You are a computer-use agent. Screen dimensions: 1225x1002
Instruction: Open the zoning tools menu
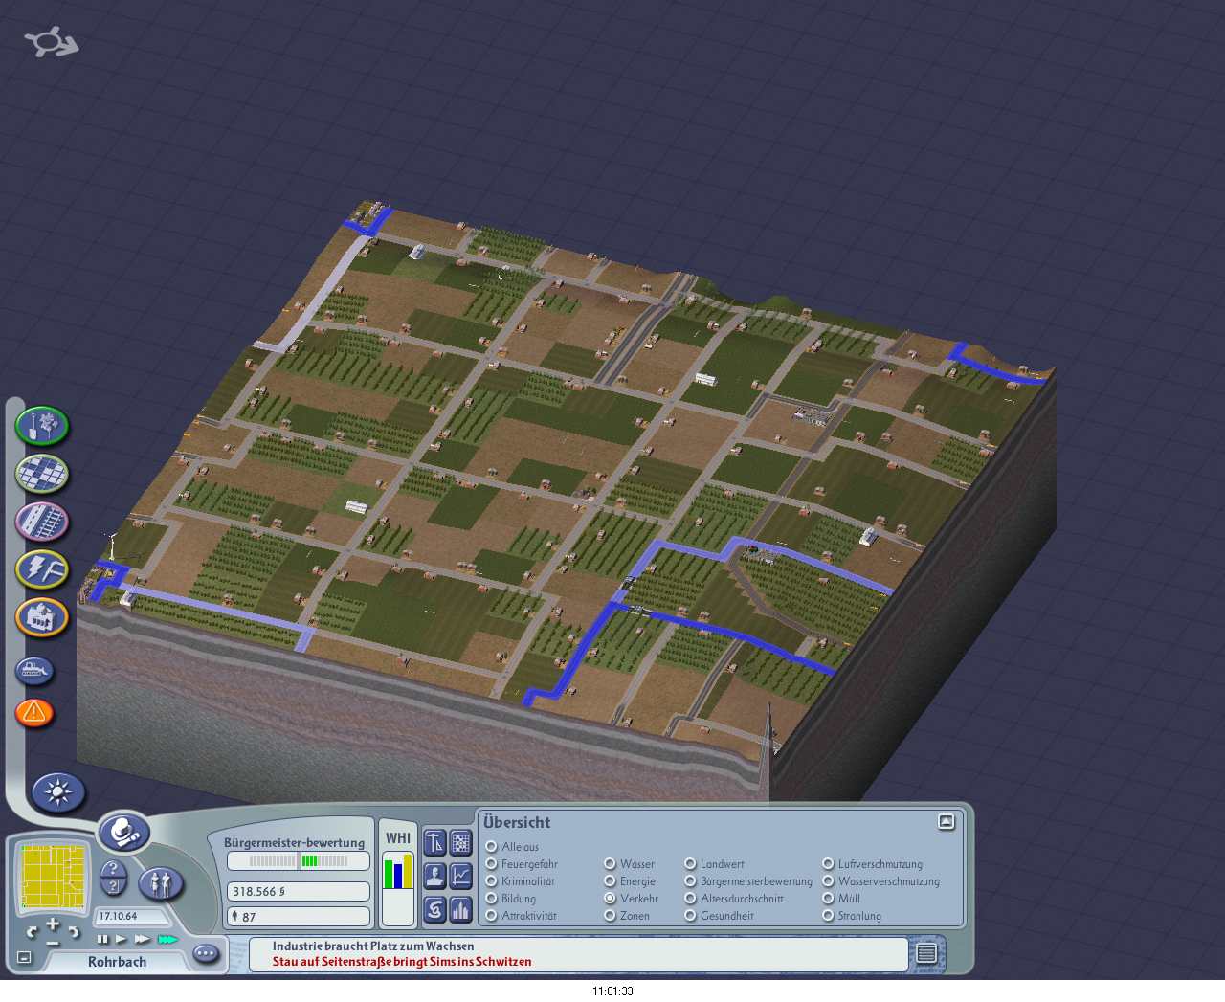[42, 473]
